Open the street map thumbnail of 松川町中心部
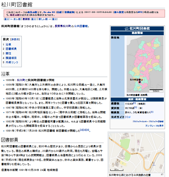169x177 pixels. (136, 153)
